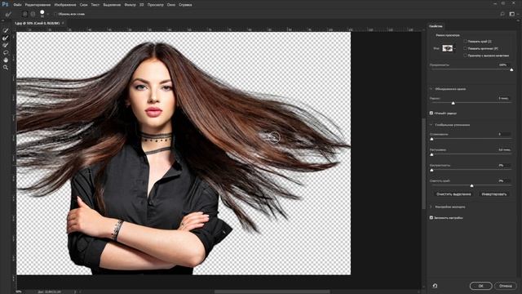
Task: Select the Lasso tool
Action: point(6,52)
